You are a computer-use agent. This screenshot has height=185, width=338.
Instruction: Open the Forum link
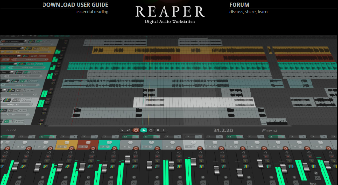click(239, 5)
